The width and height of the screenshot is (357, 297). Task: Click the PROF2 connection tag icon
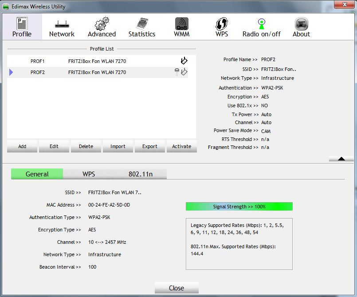(184, 72)
